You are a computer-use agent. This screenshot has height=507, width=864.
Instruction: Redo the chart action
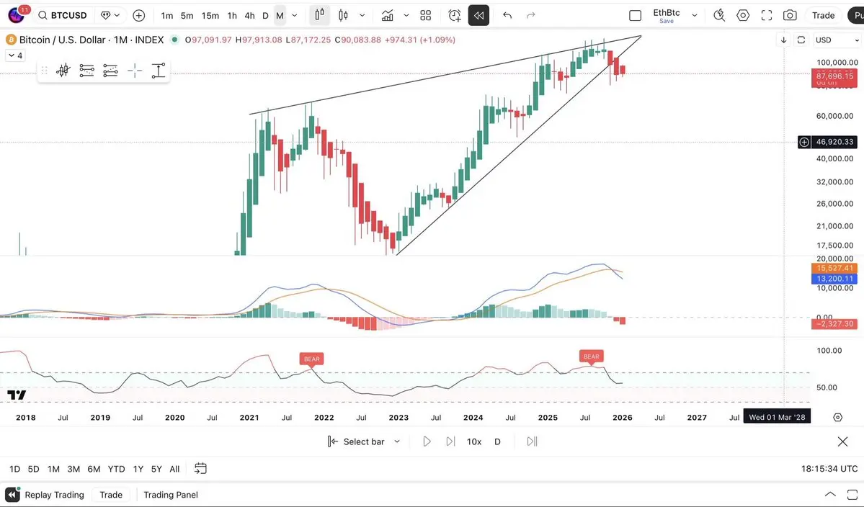[x=530, y=15]
